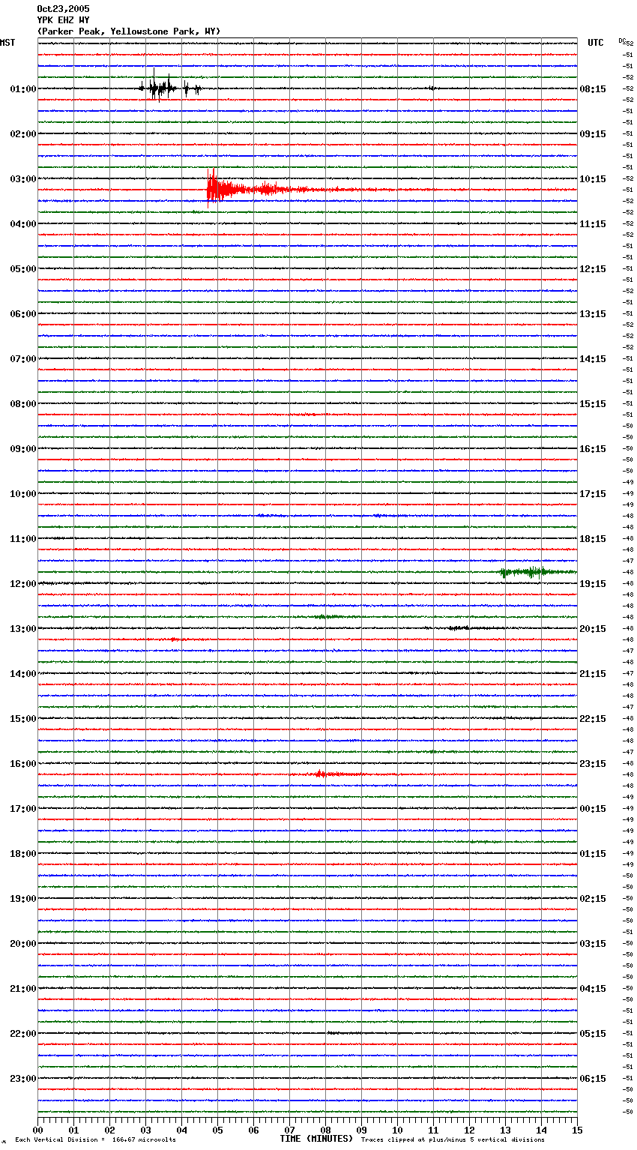Click minute 08 on the bottom time axis
637x1150 pixels.
click(325, 1130)
